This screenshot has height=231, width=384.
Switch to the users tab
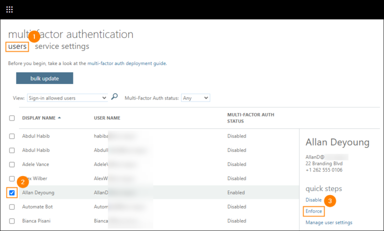(x=17, y=46)
